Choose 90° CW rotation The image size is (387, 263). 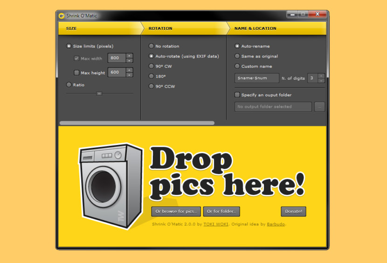[151, 66]
